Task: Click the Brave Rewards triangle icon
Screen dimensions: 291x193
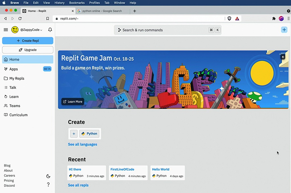Action: (x=237, y=18)
